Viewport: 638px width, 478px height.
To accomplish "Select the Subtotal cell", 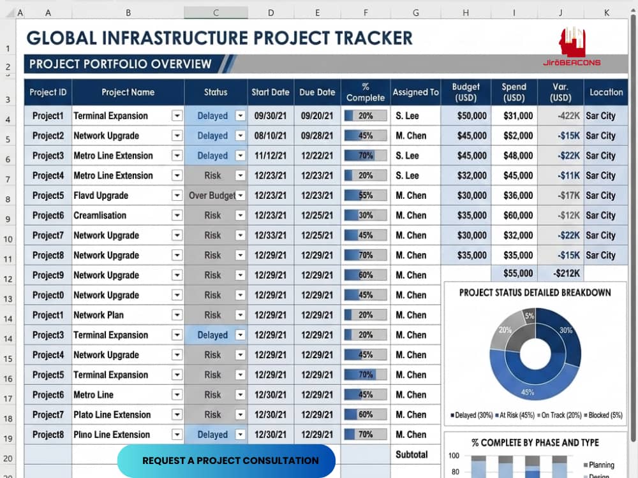I will 415,454.
